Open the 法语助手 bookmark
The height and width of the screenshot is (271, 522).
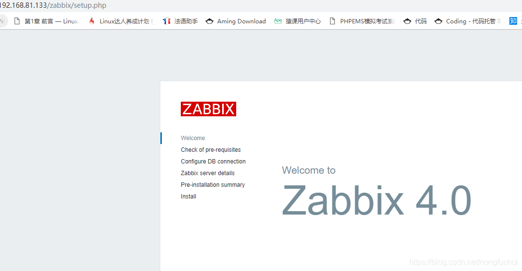(180, 21)
